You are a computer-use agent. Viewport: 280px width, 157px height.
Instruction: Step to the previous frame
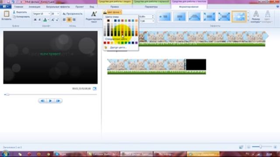tap(42, 101)
